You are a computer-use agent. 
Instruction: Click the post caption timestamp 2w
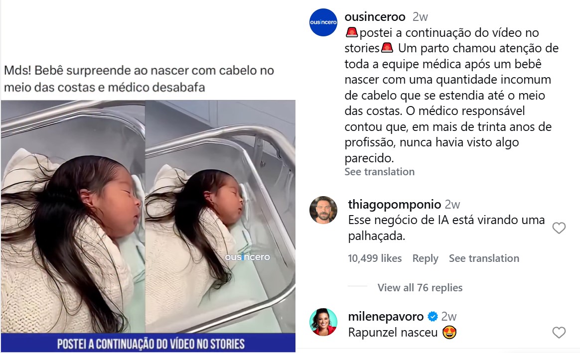tap(420, 16)
